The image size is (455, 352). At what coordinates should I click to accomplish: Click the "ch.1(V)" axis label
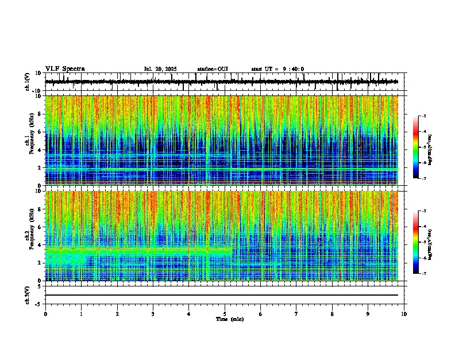tap(28, 82)
